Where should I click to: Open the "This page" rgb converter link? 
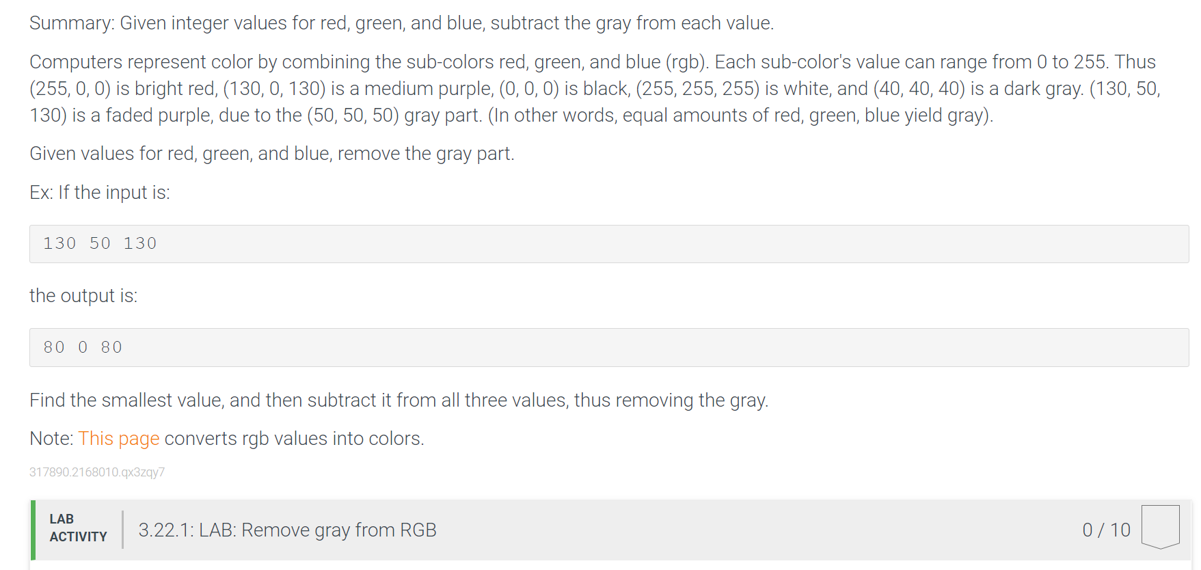click(x=118, y=439)
